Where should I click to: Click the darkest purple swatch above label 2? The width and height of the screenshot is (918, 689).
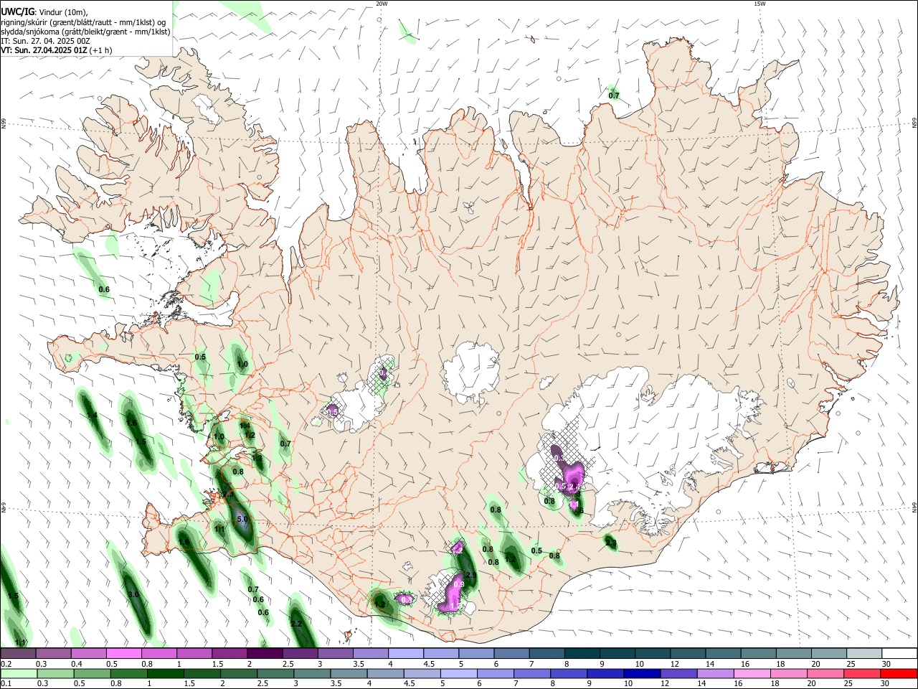coord(265,653)
